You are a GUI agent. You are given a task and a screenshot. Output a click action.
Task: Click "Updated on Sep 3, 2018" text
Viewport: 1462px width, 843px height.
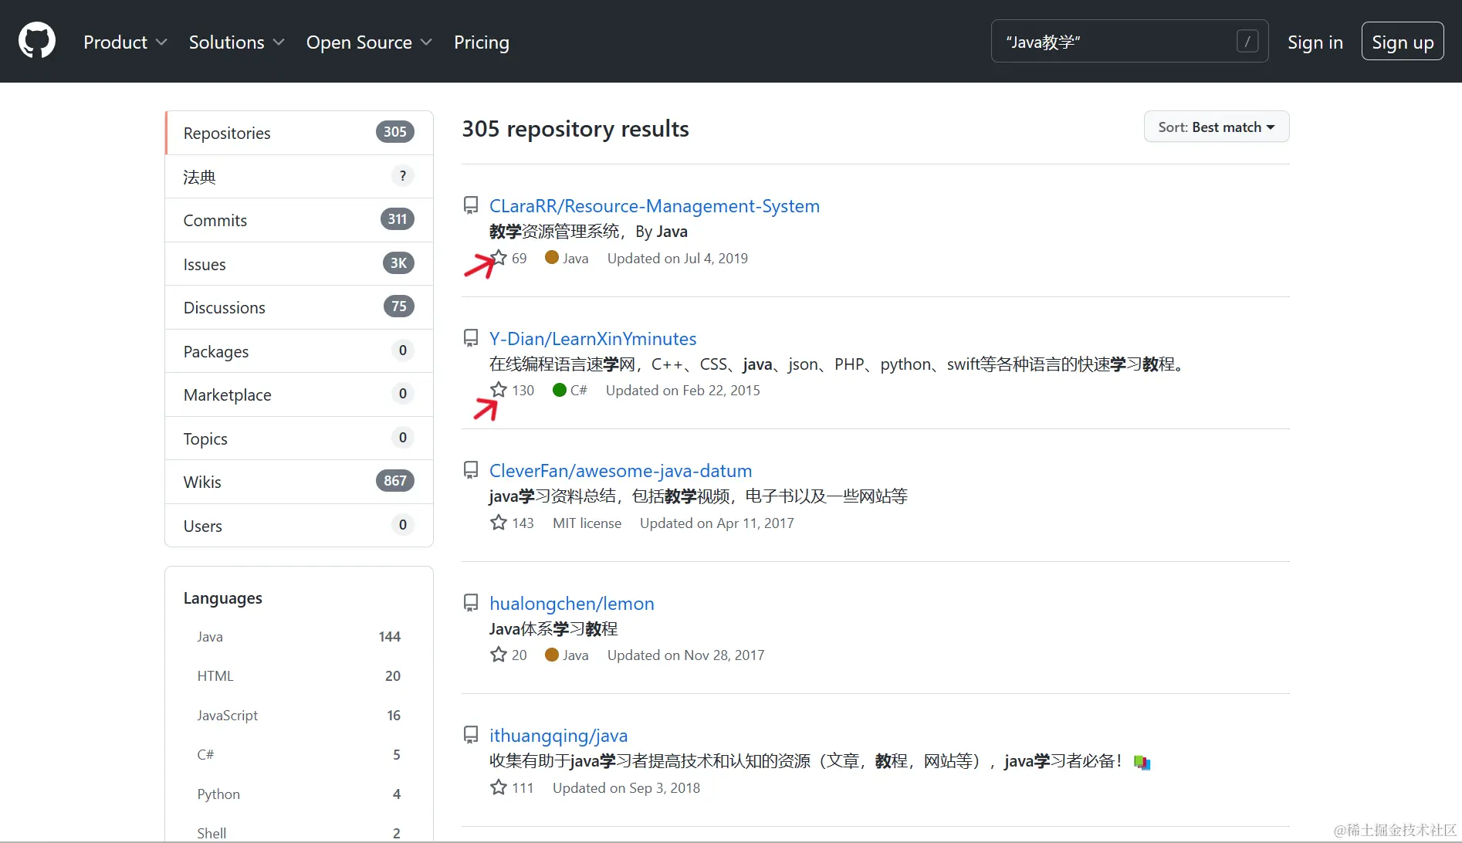(x=627, y=787)
